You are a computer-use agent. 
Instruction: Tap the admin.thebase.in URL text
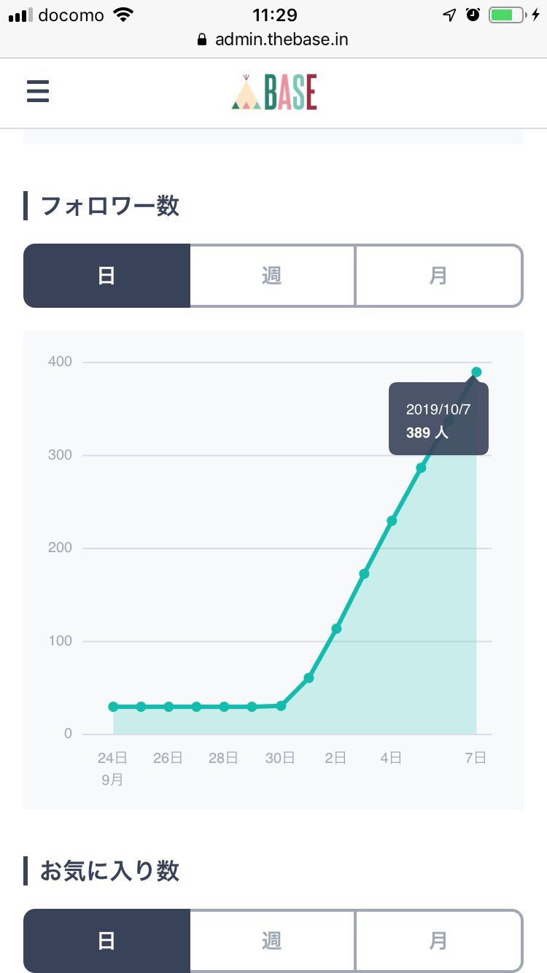pyautogui.click(x=282, y=39)
